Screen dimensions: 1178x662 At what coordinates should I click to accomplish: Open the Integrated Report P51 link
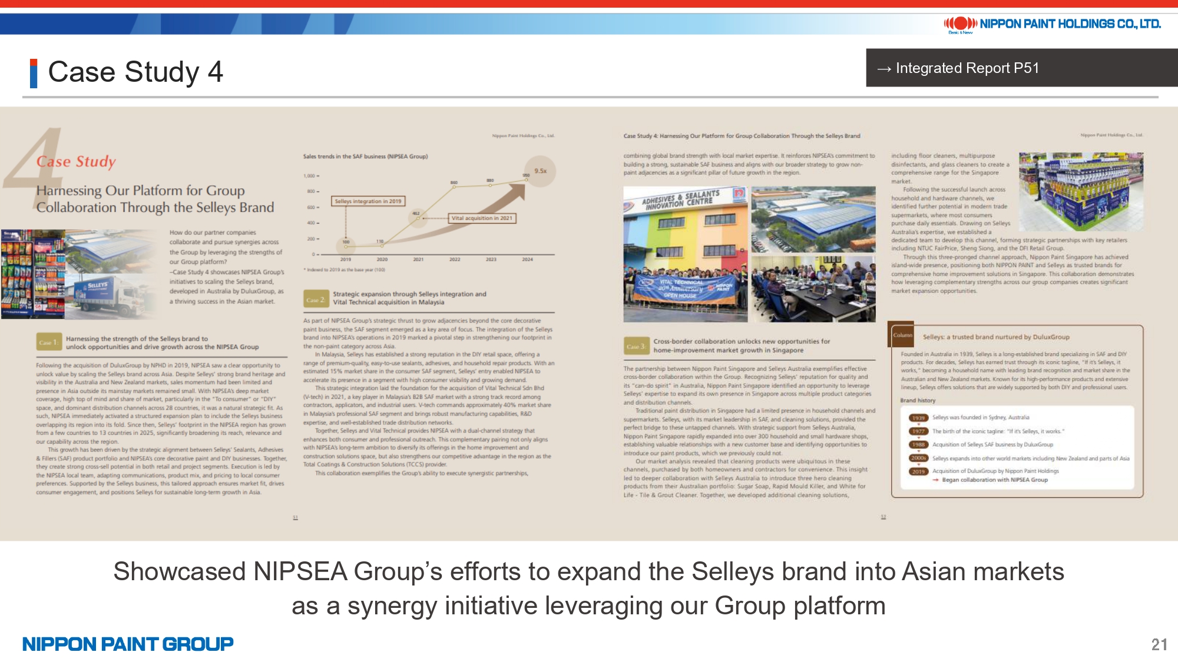pos(1022,68)
